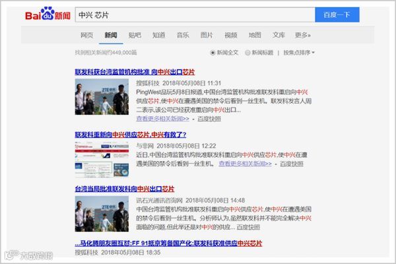Click the search box containing 中兴 芯片

[195, 15]
